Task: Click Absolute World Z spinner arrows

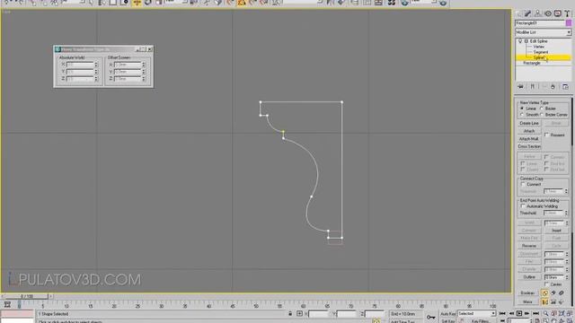Action: (x=96, y=78)
